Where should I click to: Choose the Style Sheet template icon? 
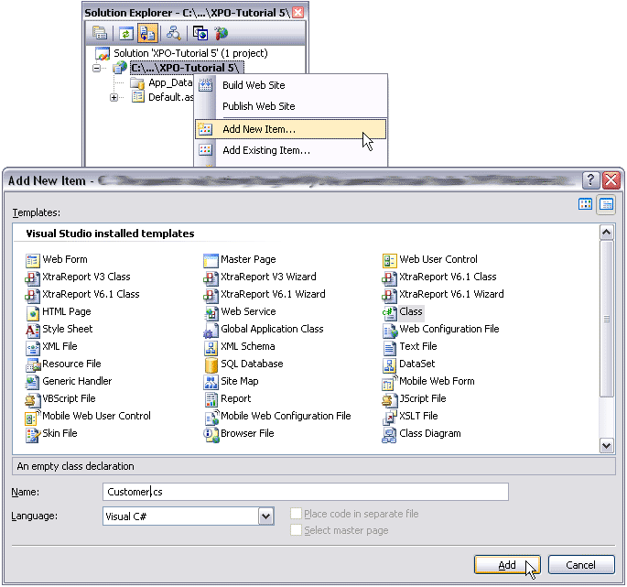(x=33, y=330)
